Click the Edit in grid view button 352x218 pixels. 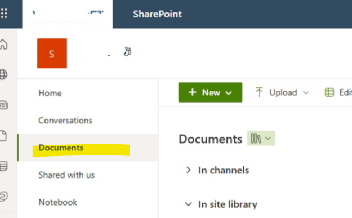(338, 92)
